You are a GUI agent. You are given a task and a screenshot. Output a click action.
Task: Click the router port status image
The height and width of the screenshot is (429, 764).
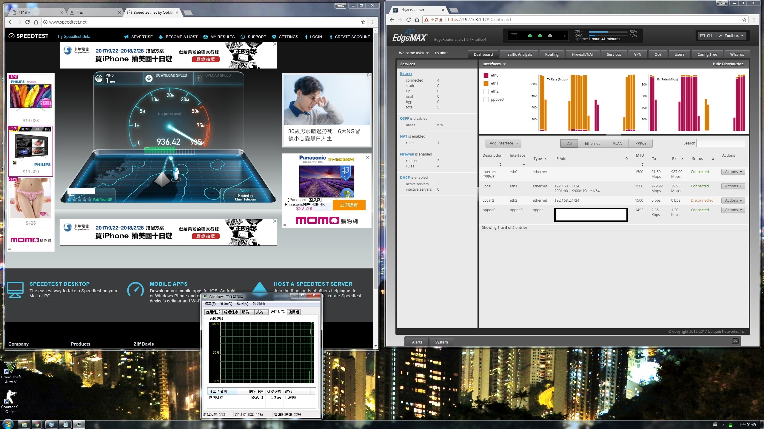538,36
